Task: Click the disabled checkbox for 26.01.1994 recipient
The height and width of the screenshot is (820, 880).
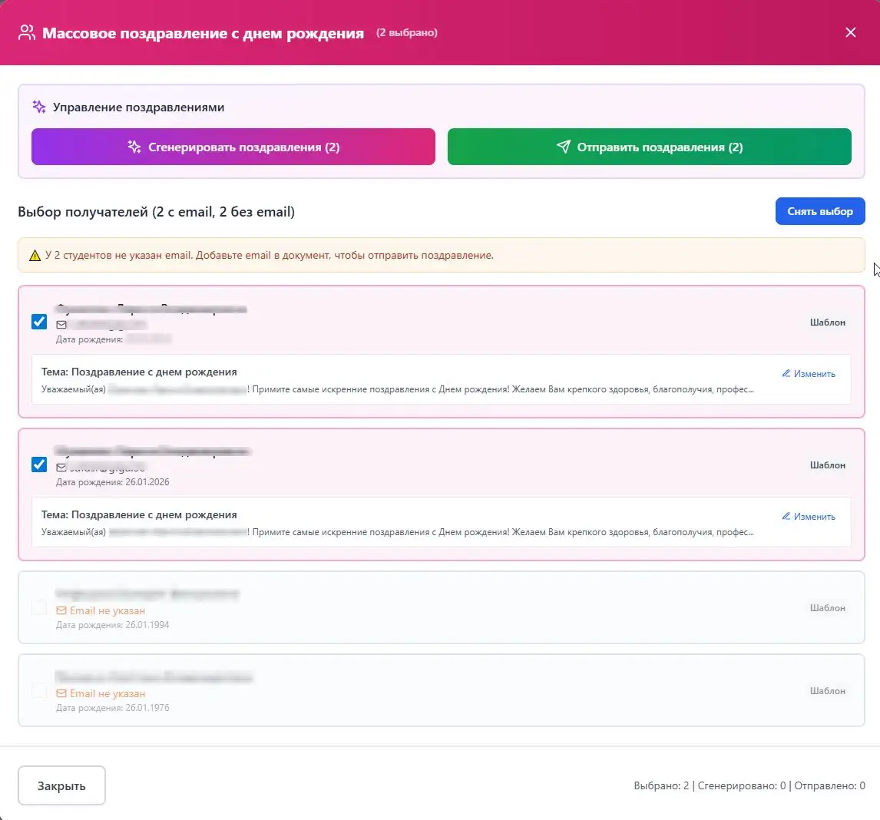Action: click(39, 607)
